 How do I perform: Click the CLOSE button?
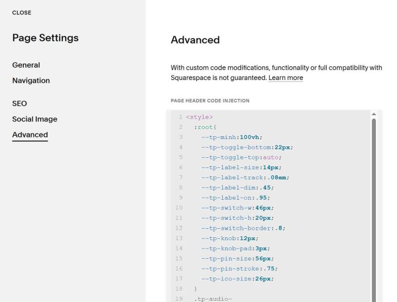22,12
